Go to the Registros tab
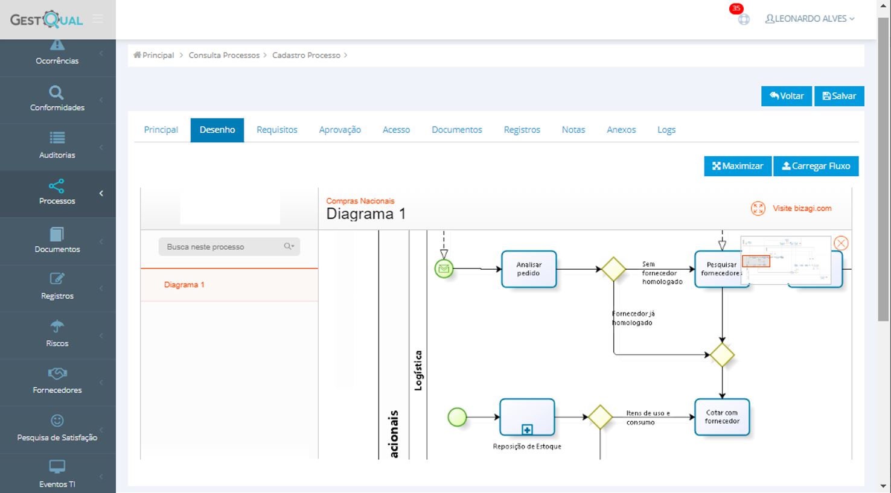891x493 pixels. pos(522,130)
